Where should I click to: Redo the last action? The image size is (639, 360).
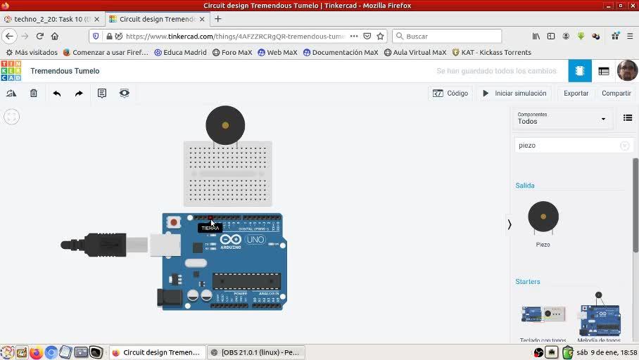[x=79, y=94]
